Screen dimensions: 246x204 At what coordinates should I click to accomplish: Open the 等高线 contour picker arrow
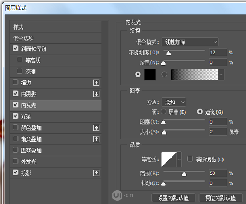coord(179,160)
